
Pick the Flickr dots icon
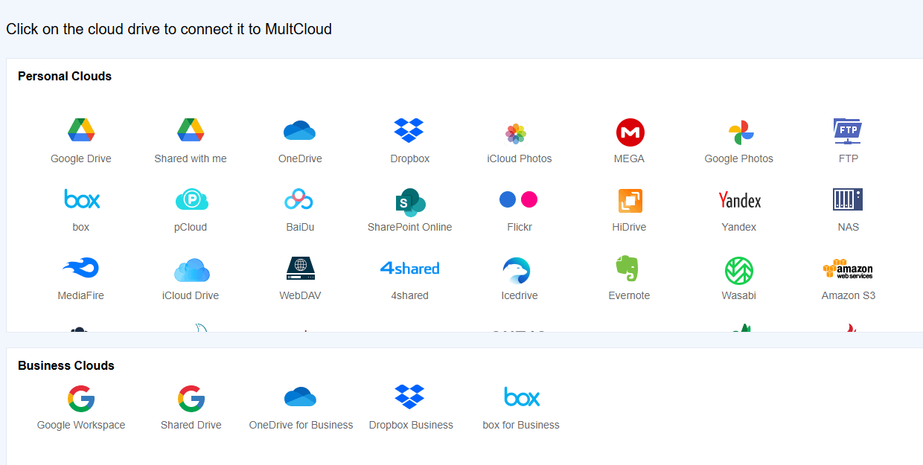[518, 199]
